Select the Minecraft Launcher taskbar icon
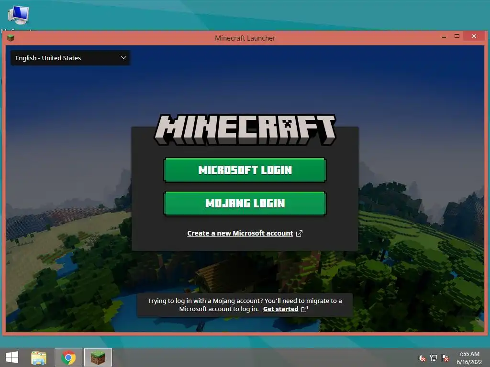 pyautogui.click(x=98, y=357)
